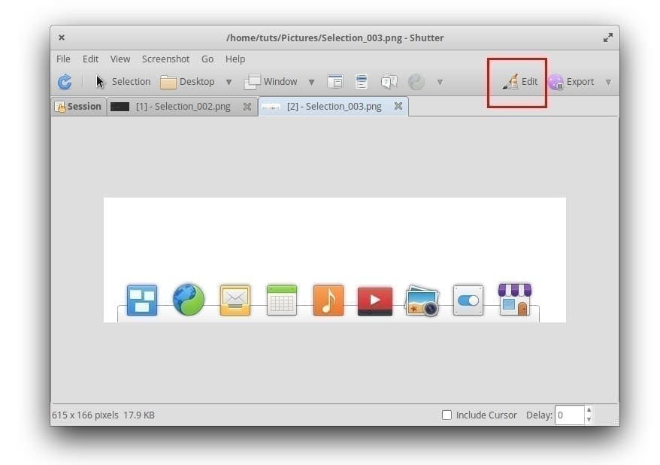Screen dimensions: 660x465
Task: Open the File menu
Action: (x=64, y=59)
